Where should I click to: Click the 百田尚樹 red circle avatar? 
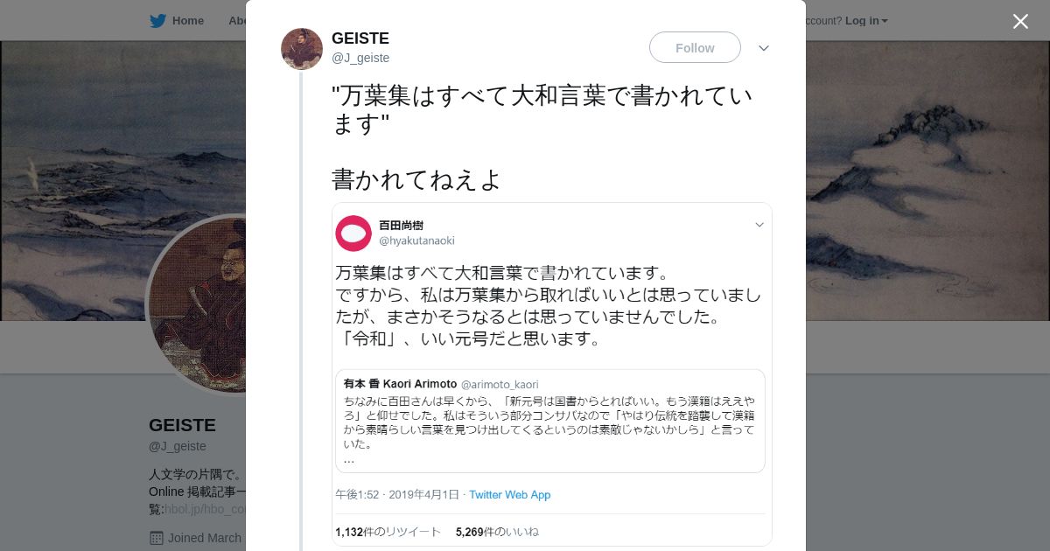tap(354, 234)
